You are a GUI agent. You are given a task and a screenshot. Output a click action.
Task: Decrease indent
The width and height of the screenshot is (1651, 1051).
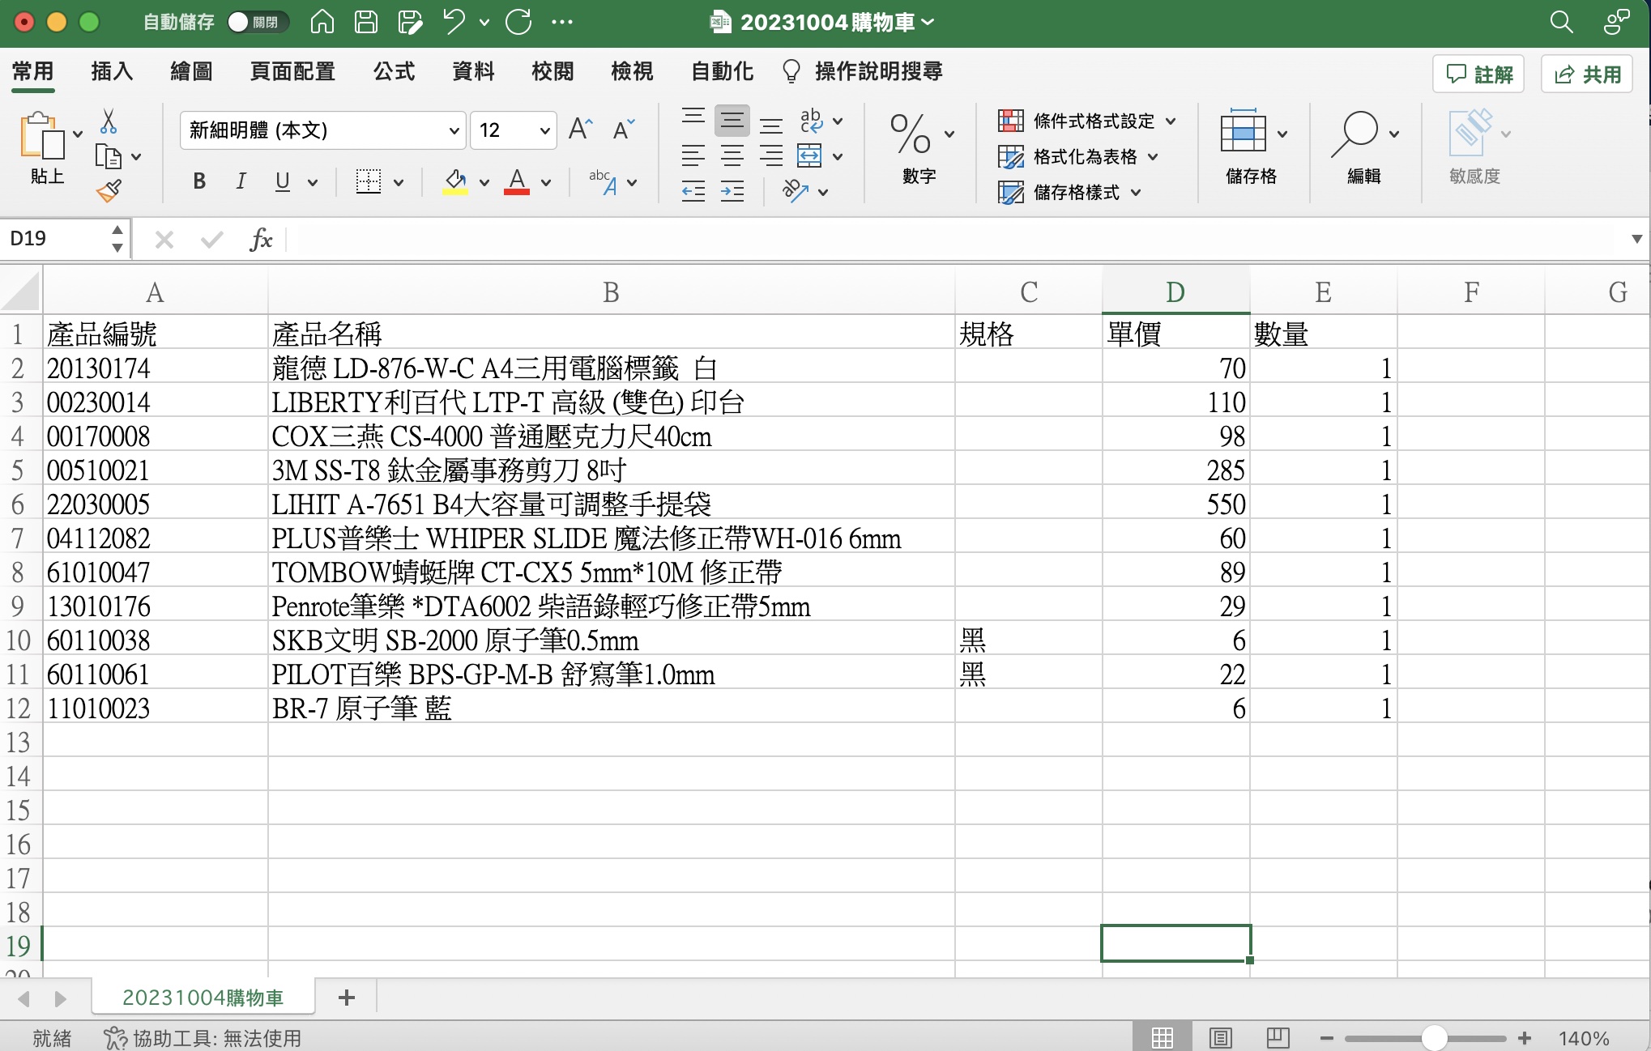693,192
